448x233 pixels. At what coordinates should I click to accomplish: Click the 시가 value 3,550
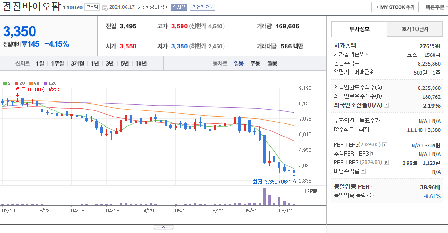pos(128,46)
